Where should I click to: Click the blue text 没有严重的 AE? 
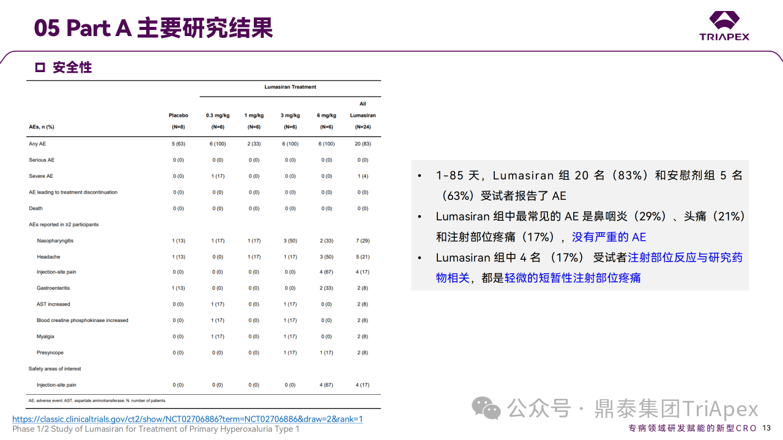click(609, 237)
